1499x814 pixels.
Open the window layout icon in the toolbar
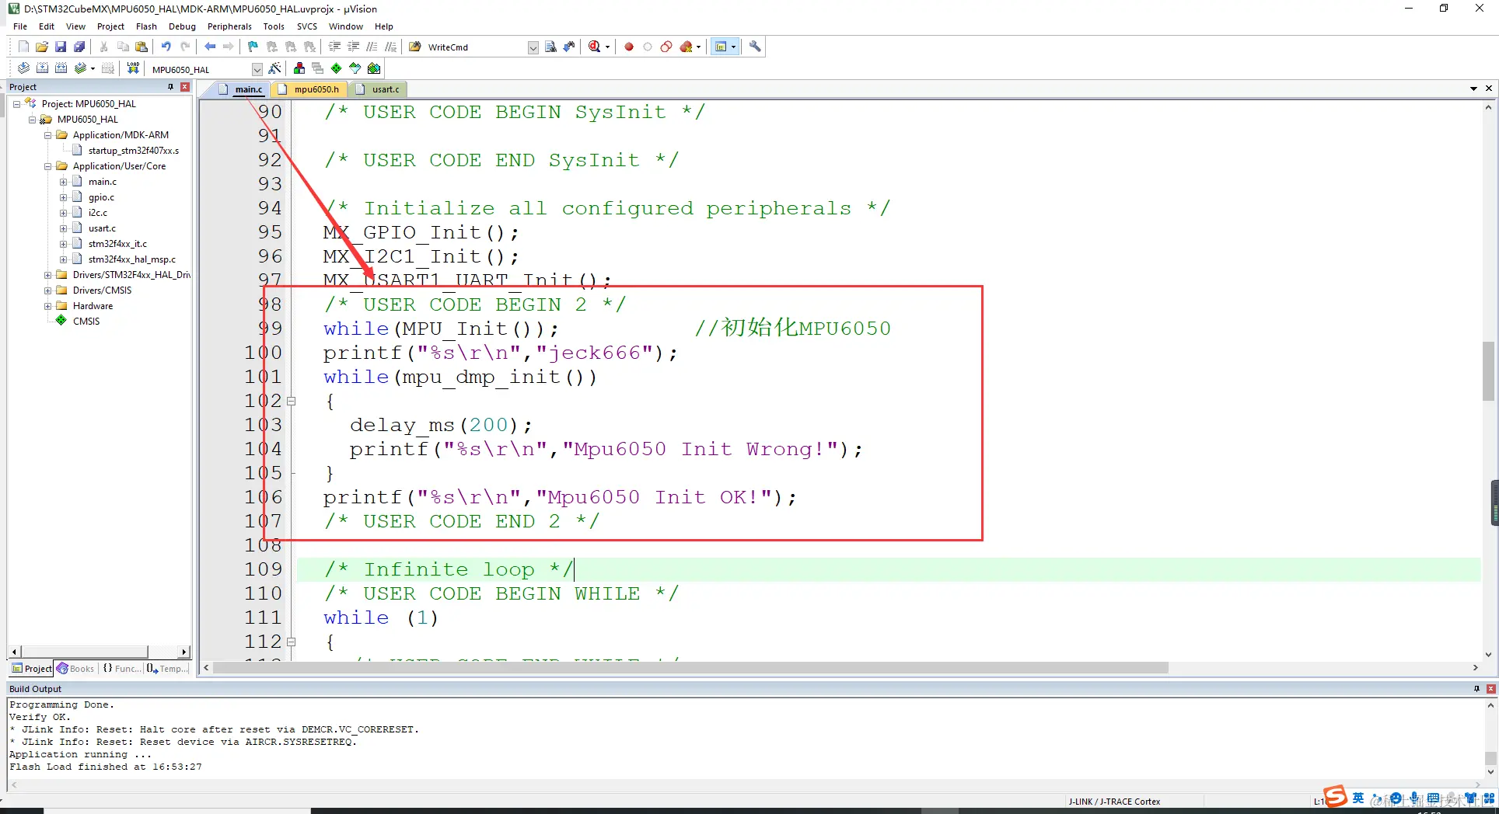click(x=721, y=47)
